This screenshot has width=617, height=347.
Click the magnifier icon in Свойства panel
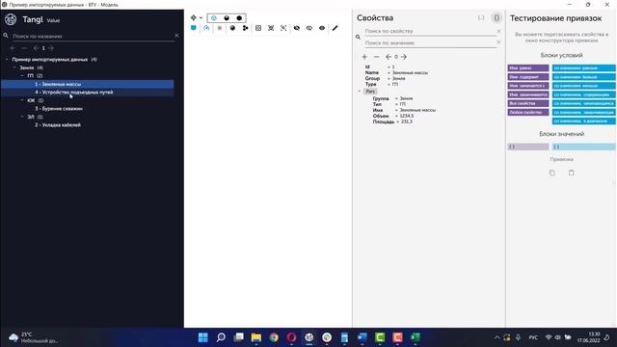click(358, 37)
